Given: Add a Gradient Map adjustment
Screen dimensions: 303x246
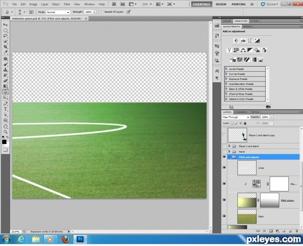Looking at the screenshot, I should tap(254, 60).
